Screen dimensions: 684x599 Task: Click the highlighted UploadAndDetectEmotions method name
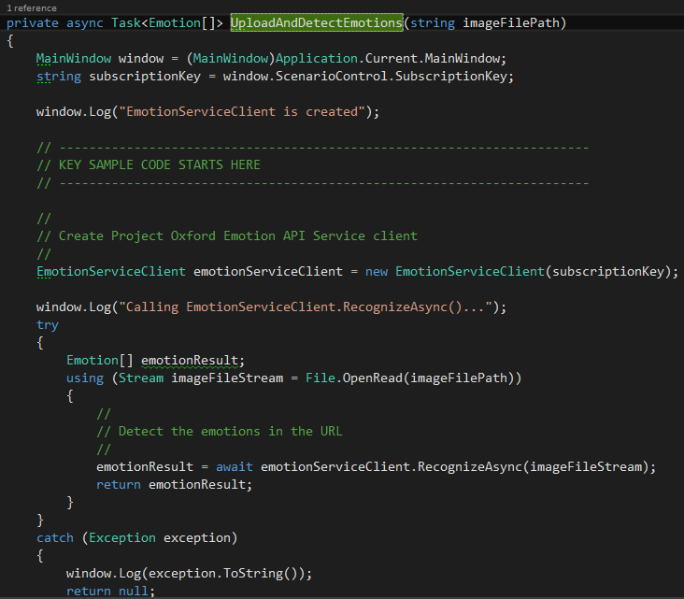click(x=316, y=21)
